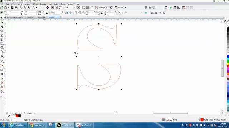Image resolution: width=229 pixels, height=128 pixels.
Task: Open the Effects menu
Action: [35, 4]
